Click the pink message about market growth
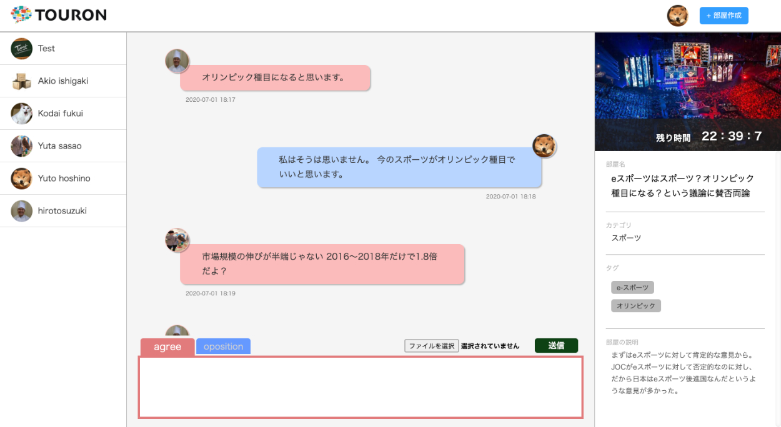 point(322,264)
